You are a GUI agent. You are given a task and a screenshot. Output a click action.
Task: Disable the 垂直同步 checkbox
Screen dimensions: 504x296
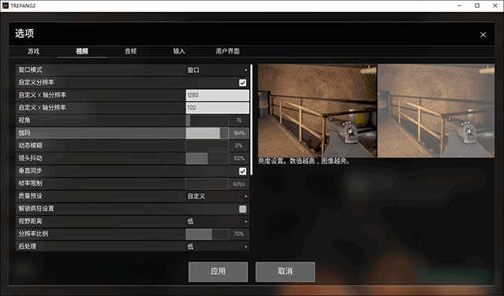pos(243,172)
